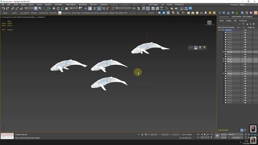258x145 pixels.
Task: Toggle 3D Snaps on the main toolbar
Action: coord(95,8)
